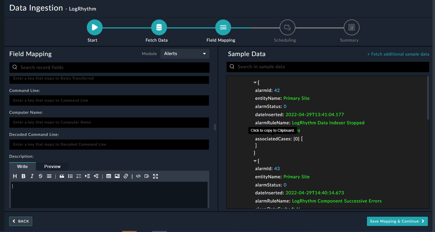
Task: Insert a table into the description
Action: [x=108, y=176]
